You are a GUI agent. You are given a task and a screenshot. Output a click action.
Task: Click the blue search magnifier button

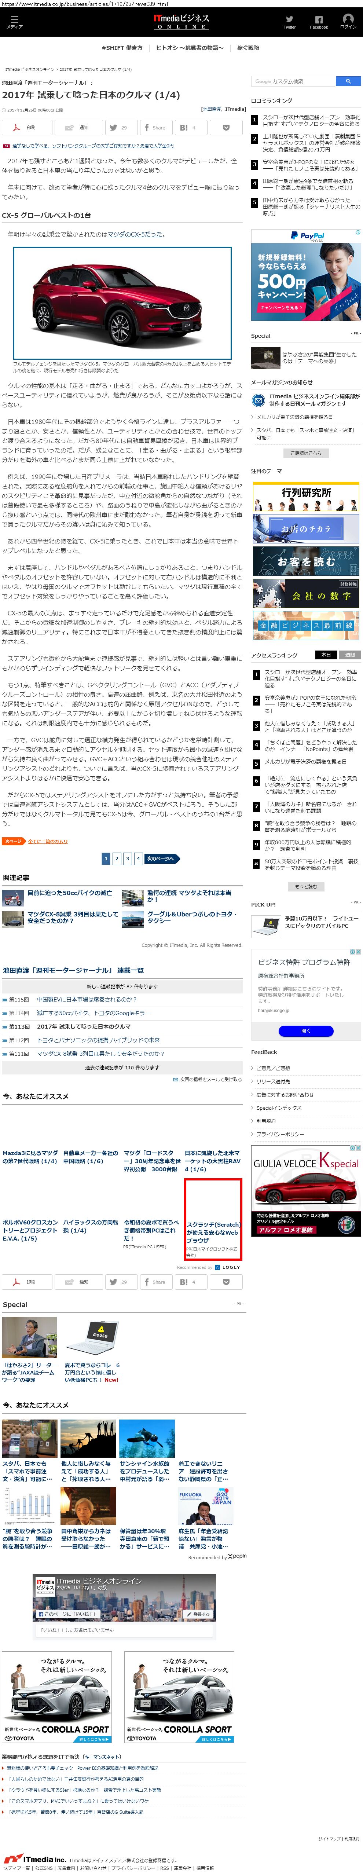(x=348, y=81)
